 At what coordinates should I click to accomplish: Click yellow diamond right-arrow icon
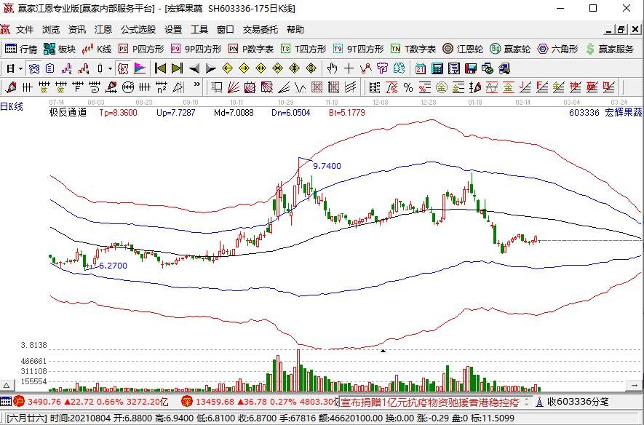point(244,68)
